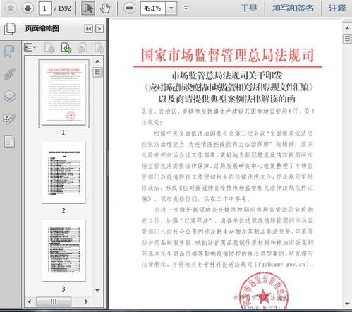This screenshot has height=312, width=352.
Task: Select page 3 thumbnail
Action: tap(63, 251)
